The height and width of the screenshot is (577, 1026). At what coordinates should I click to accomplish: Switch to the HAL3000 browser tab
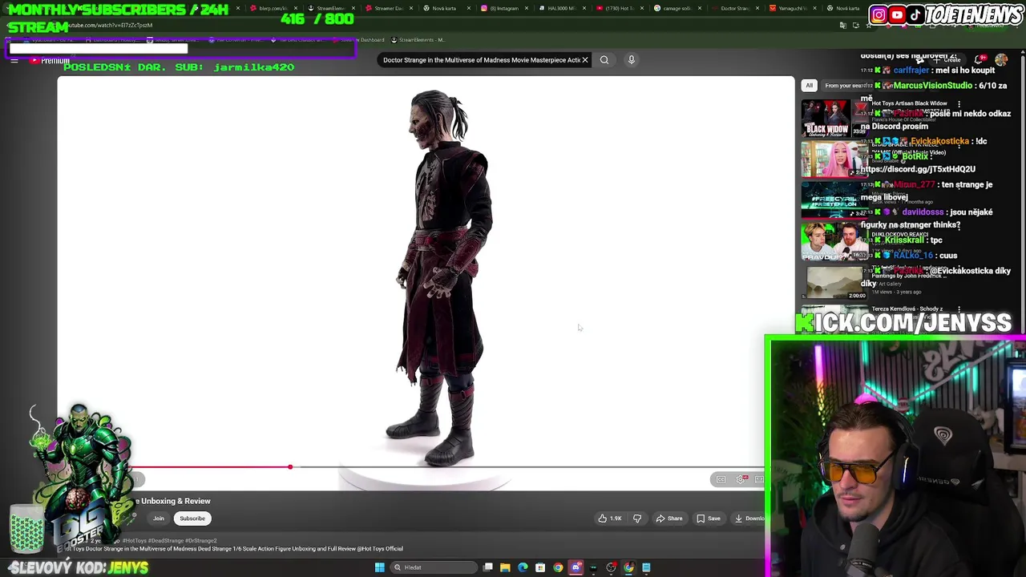pyautogui.click(x=561, y=8)
